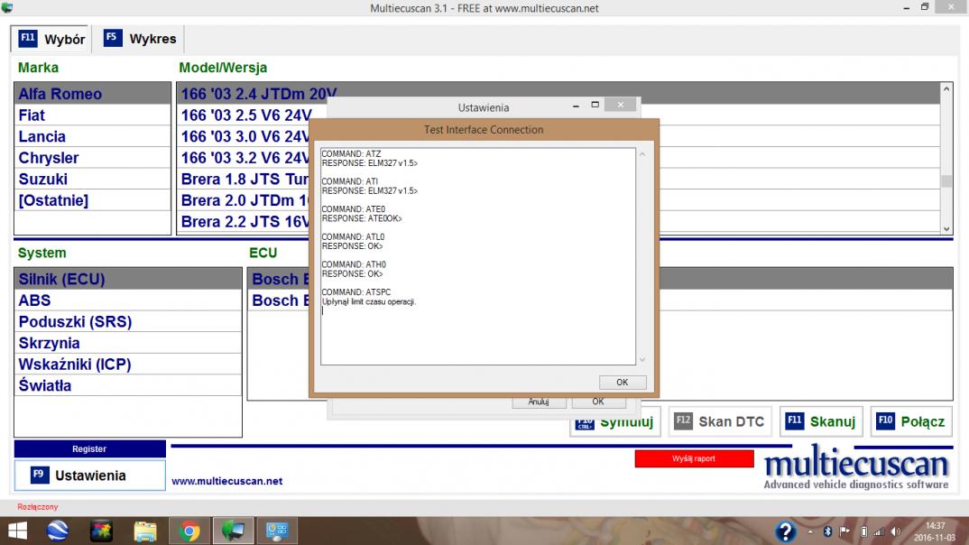The height and width of the screenshot is (545, 969).
Task: Select Światła system
Action: 128,385
